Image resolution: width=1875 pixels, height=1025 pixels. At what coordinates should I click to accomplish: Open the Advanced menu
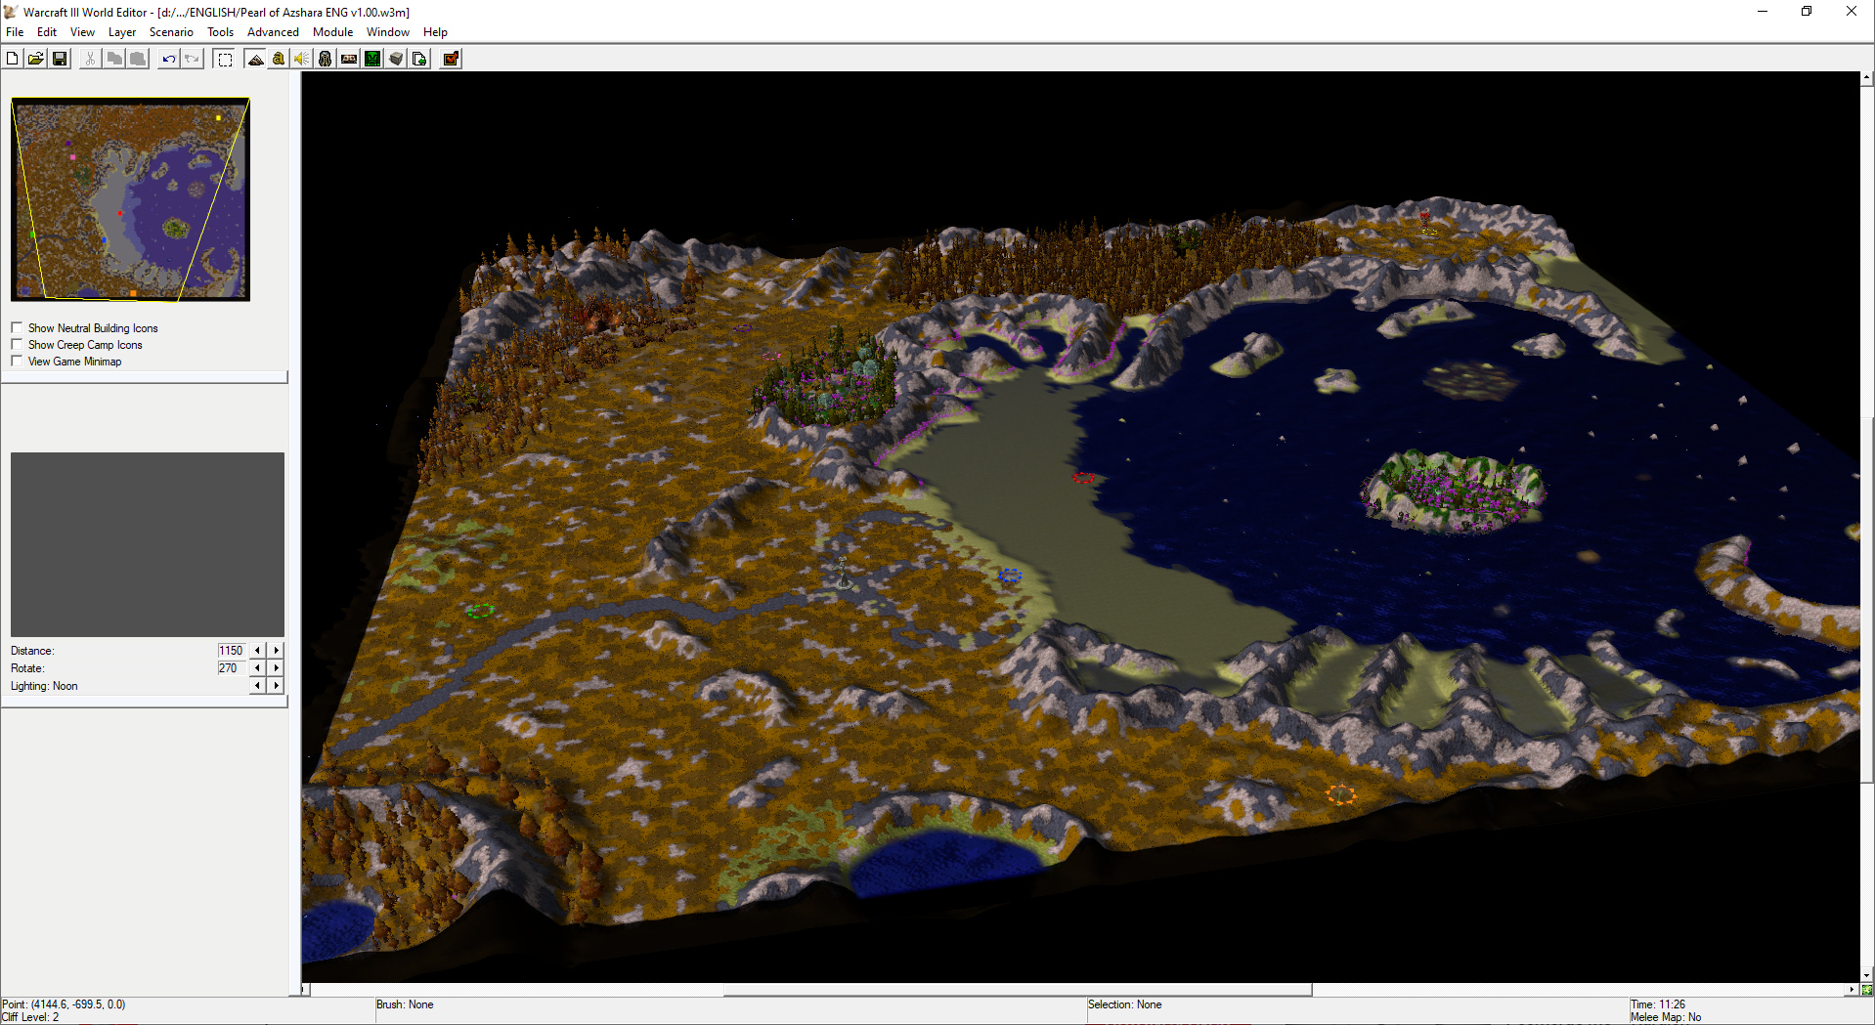click(273, 32)
